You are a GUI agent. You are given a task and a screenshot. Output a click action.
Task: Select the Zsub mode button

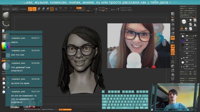point(83,8)
